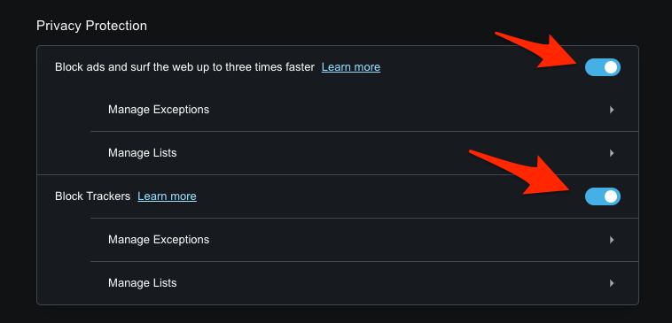Open Manage Lists under ad blocking
Screen dimensions: 672x323
tap(364, 153)
